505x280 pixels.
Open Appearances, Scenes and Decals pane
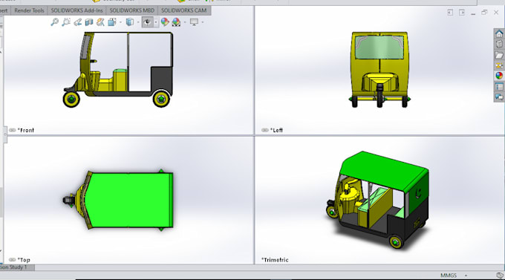(499, 76)
